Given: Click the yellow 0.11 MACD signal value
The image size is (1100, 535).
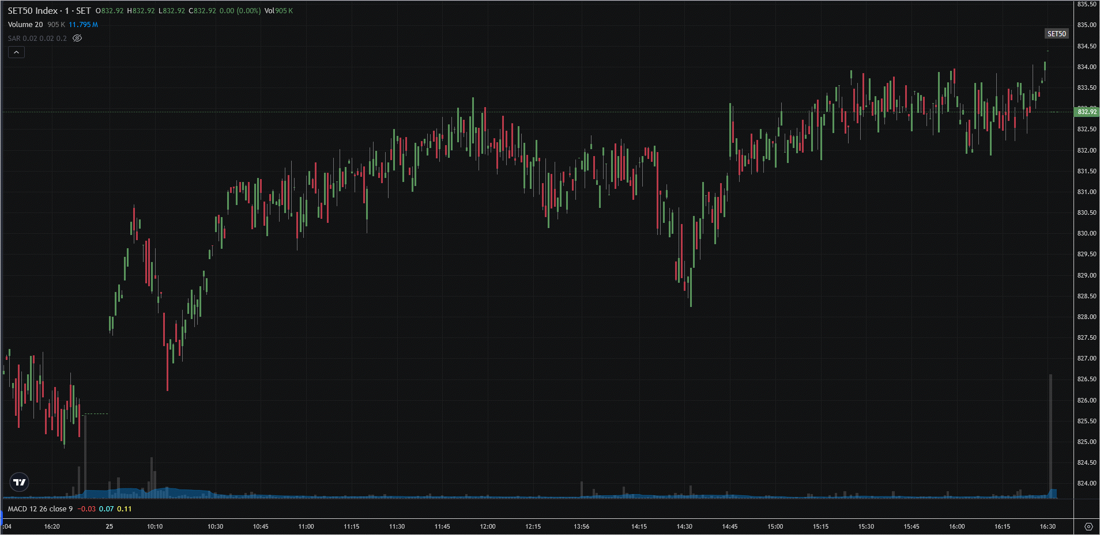Looking at the screenshot, I should (x=125, y=509).
